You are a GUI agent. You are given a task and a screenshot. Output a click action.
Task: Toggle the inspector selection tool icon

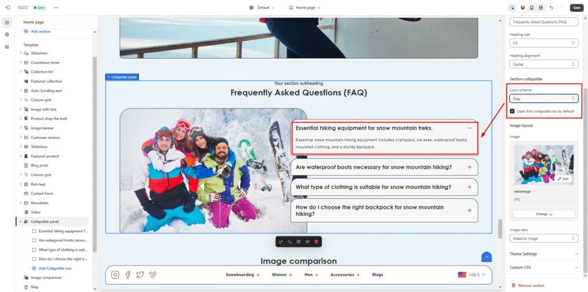512,7
